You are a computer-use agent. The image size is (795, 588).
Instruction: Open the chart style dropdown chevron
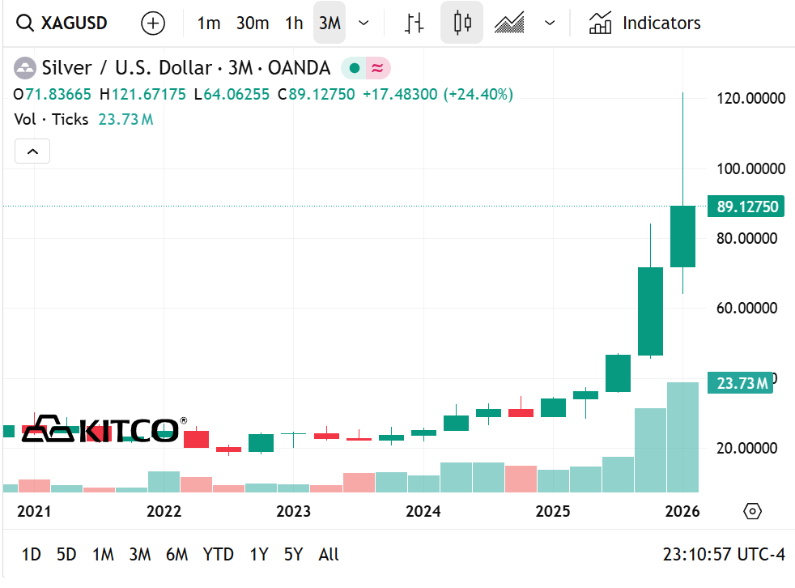coord(549,23)
